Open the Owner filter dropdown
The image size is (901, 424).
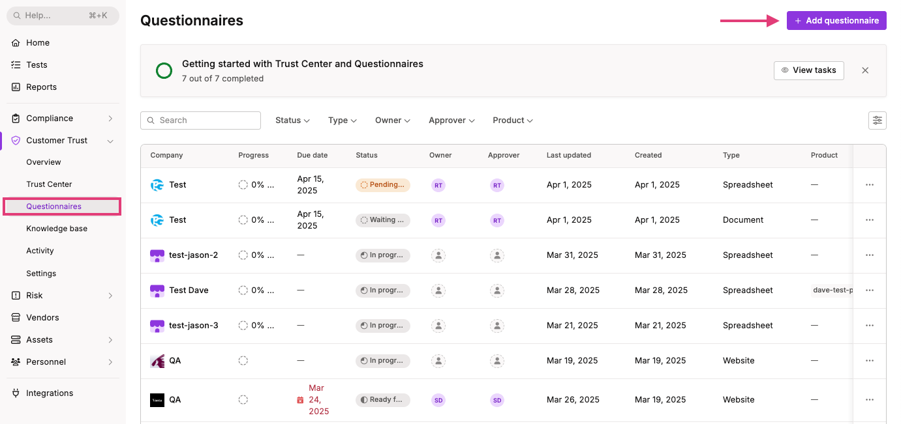coord(393,120)
